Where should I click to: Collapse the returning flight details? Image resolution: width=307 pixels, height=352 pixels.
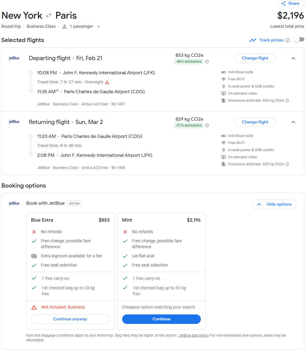pos(293,122)
